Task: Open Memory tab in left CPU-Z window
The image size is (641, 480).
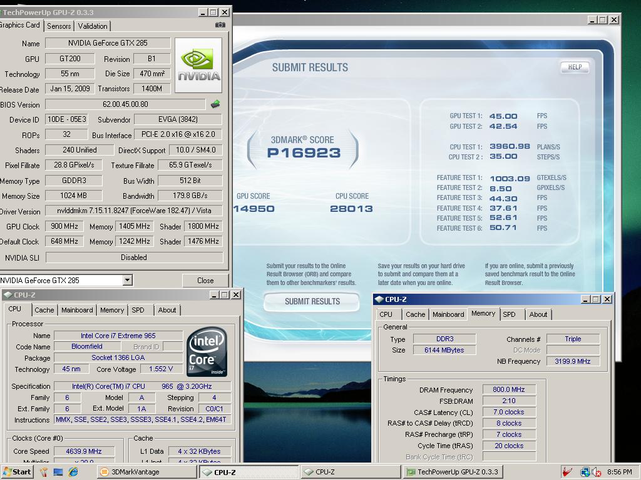Action: 112,310
